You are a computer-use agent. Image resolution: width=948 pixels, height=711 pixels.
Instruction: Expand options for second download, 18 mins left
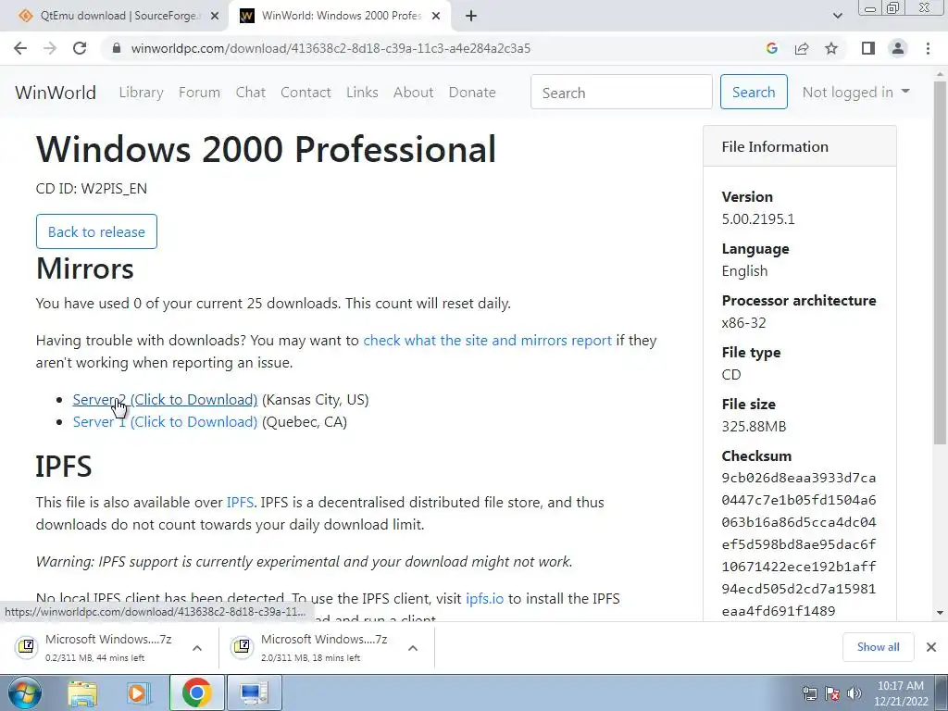pyautogui.click(x=413, y=647)
